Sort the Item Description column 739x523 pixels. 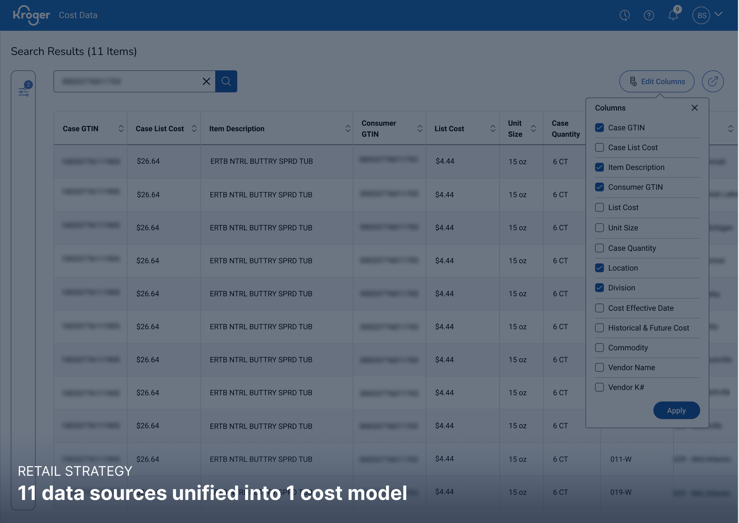click(348, 128)
